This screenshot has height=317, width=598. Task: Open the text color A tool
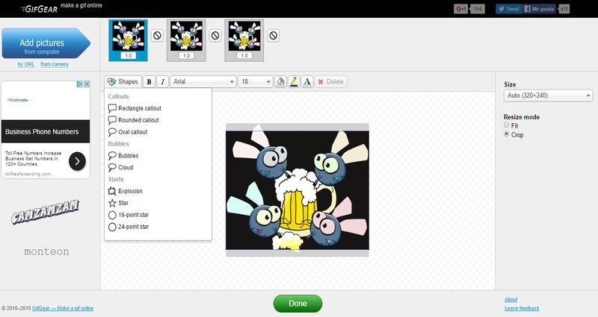(x=307, y=82)
